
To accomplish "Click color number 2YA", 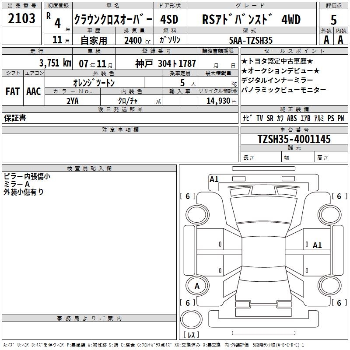I will (73, 101).
